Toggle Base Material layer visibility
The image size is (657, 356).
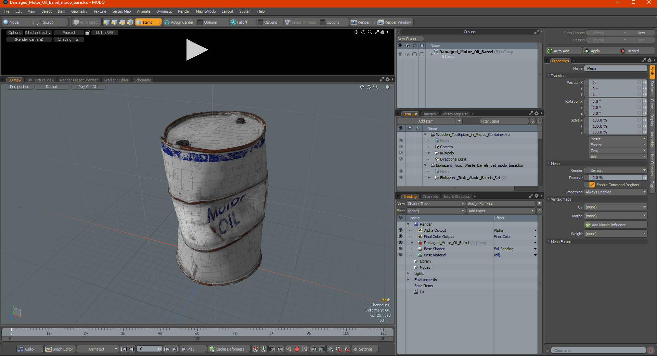[x=400, y=255]
